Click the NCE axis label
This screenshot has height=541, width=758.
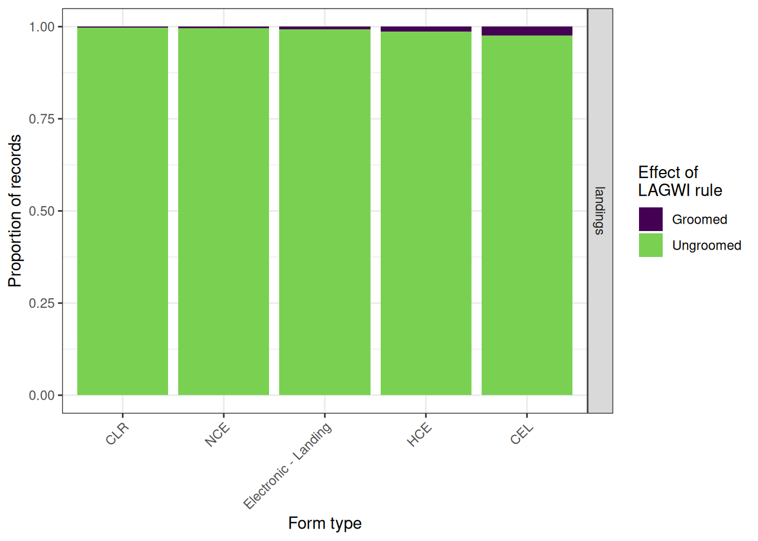217,434
